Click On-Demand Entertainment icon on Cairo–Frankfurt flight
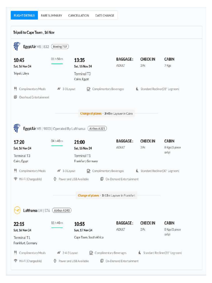The height and width of the screenshot is (283, 212). (102, 179)
